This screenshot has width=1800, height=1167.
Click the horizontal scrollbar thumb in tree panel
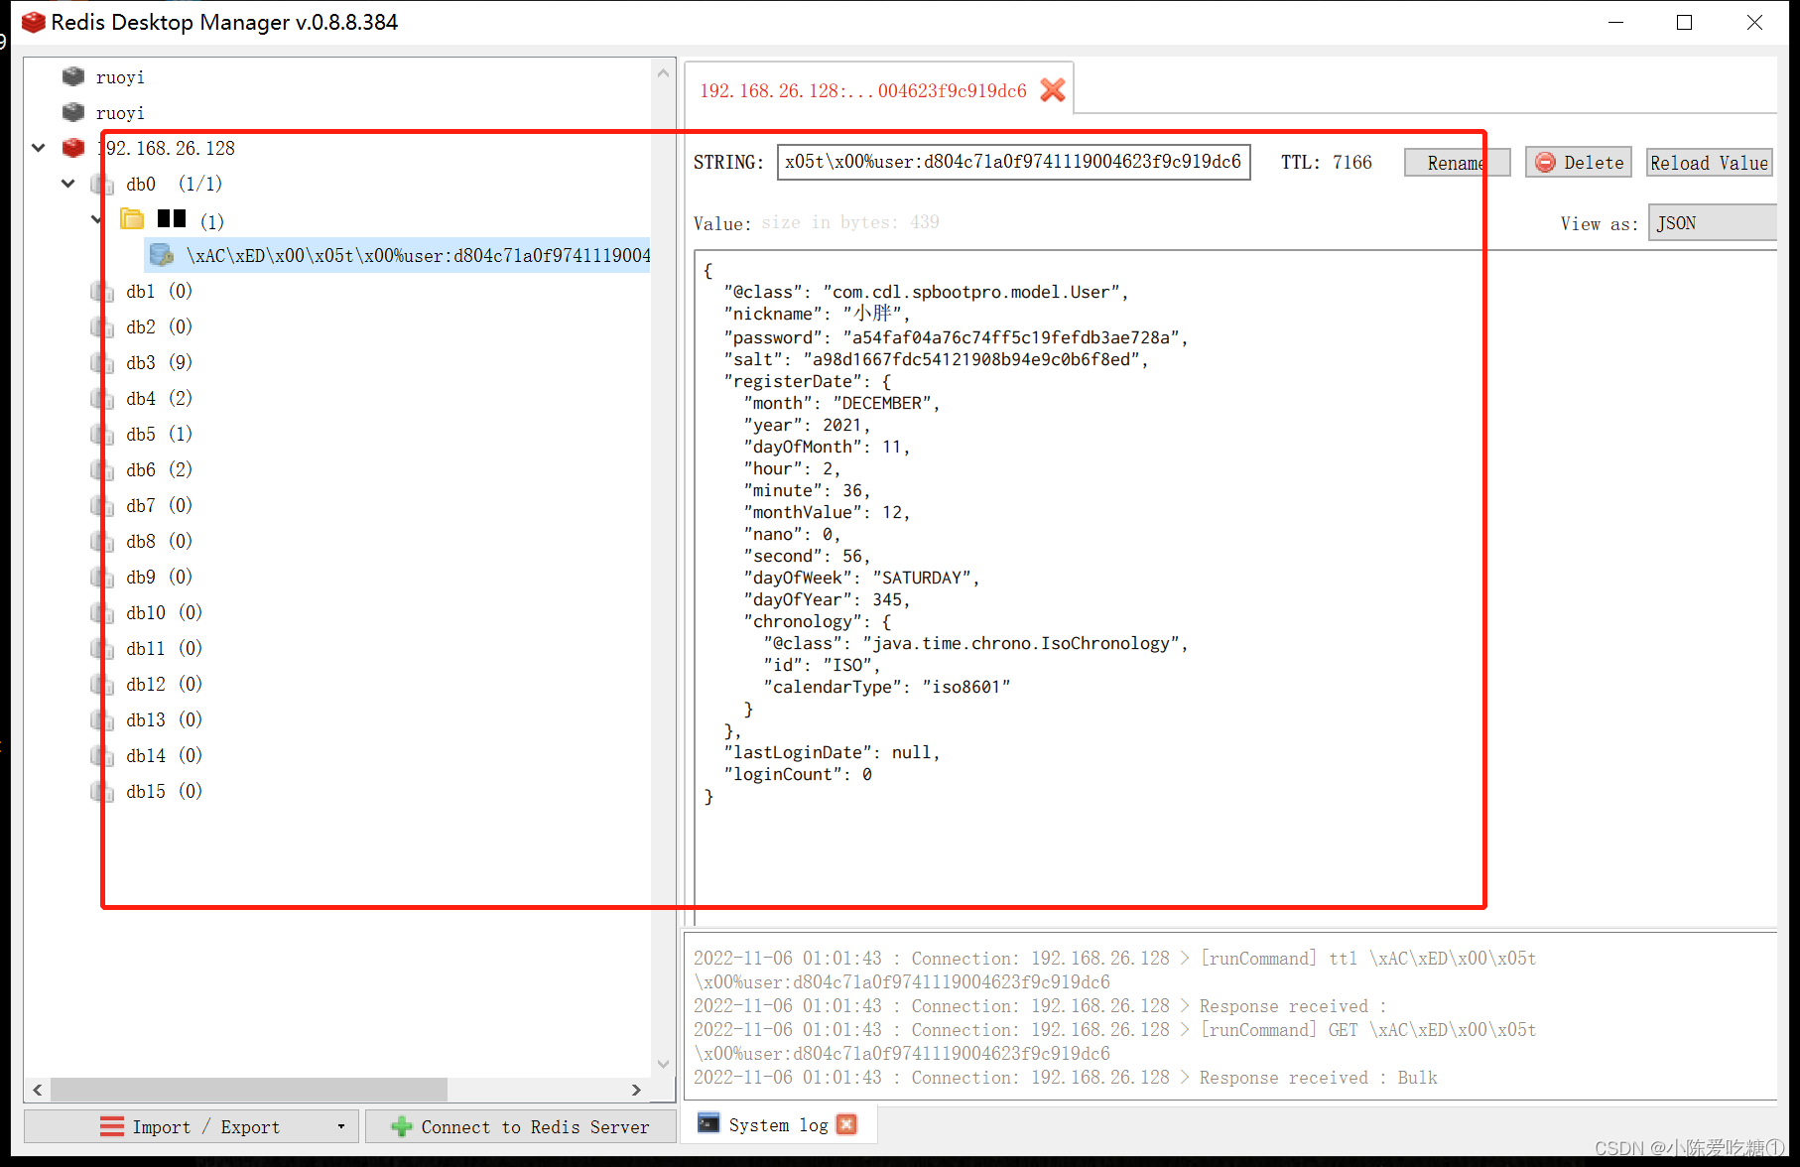(248, 1090)
